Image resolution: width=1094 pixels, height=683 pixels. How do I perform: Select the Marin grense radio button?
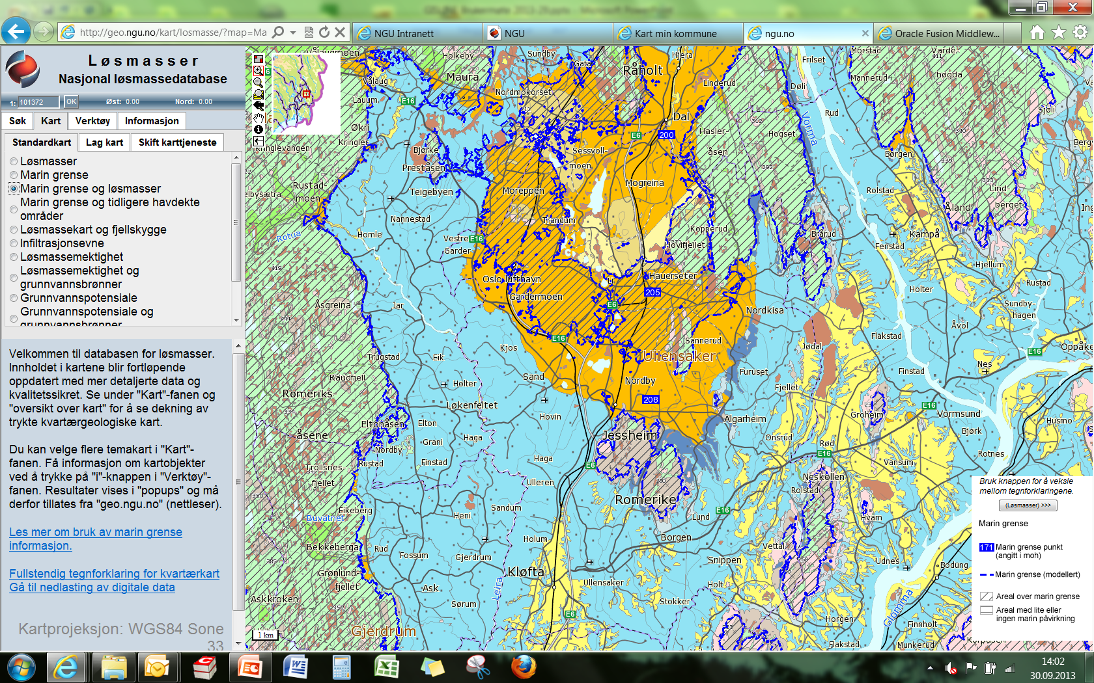pyautogui.click(x=14, y=175)
